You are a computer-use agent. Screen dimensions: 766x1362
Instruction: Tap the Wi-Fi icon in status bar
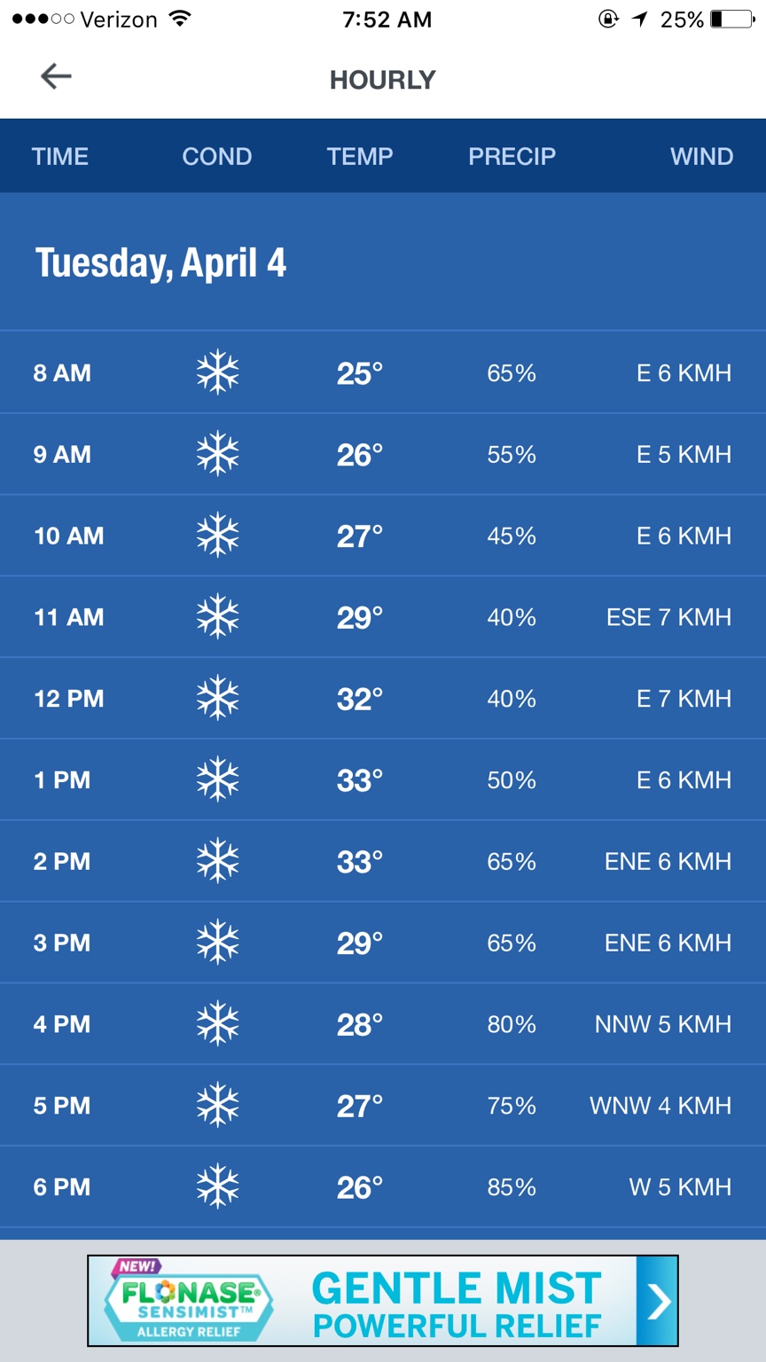[180, 19]
